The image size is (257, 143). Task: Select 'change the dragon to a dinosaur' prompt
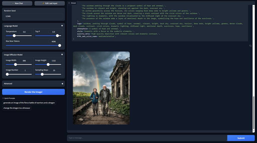17,108
